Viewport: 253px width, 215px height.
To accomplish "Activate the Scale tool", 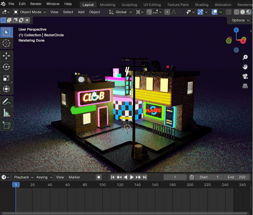I will coord(6,78).
